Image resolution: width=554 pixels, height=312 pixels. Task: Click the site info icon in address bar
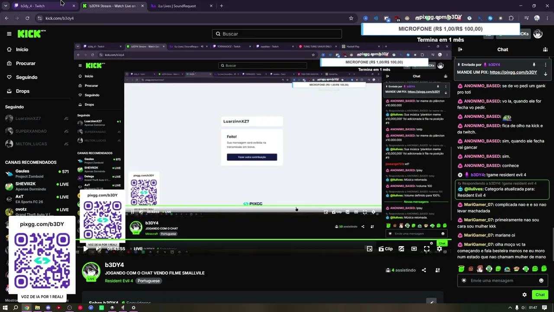[x=39, y=18]
